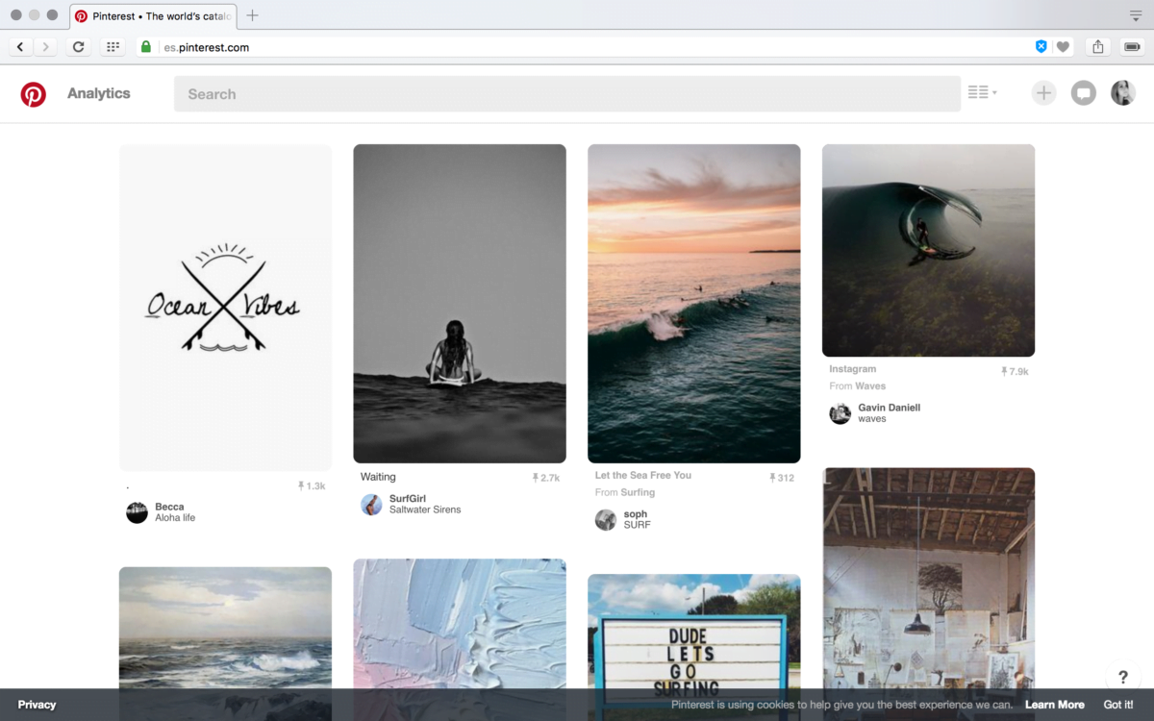The width and height of the screenshot is (1154, 721).
Task: Go back using the browser back arrow
Action: (x=20, y=47)
